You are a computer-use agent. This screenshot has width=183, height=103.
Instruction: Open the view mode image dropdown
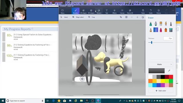[143, 17]
